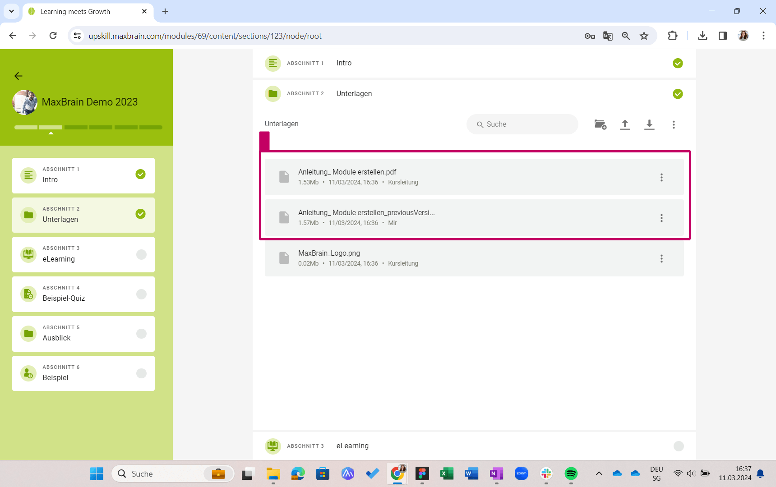Toggle sidebar Beispiel-Quiz completion circle

coord(141,294)
